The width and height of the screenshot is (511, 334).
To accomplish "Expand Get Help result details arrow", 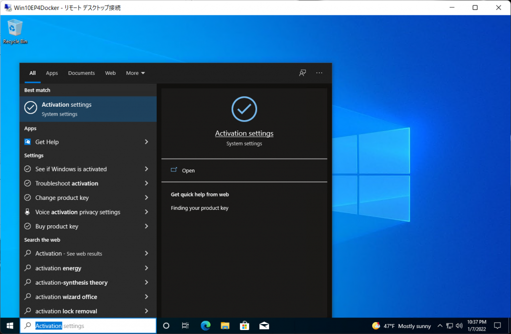I will coord(146,142).
